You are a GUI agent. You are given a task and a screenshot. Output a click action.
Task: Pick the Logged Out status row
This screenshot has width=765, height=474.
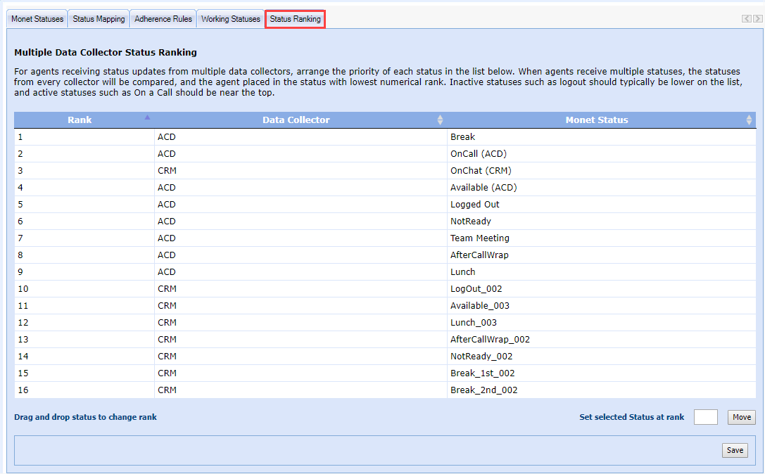[474, 205]
